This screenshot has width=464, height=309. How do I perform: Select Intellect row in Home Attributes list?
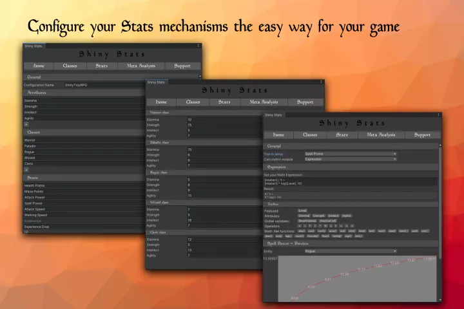click(84, 113)
